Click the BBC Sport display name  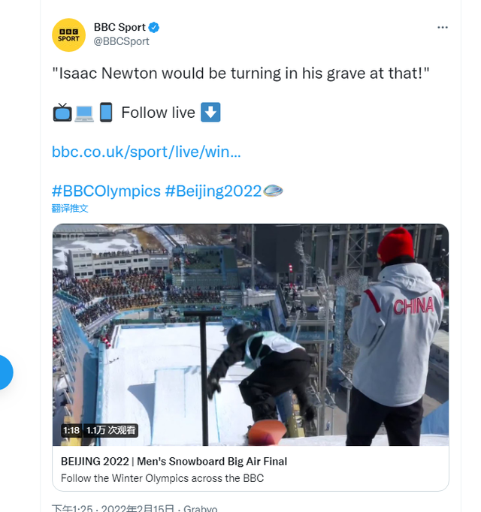(119, 28)
